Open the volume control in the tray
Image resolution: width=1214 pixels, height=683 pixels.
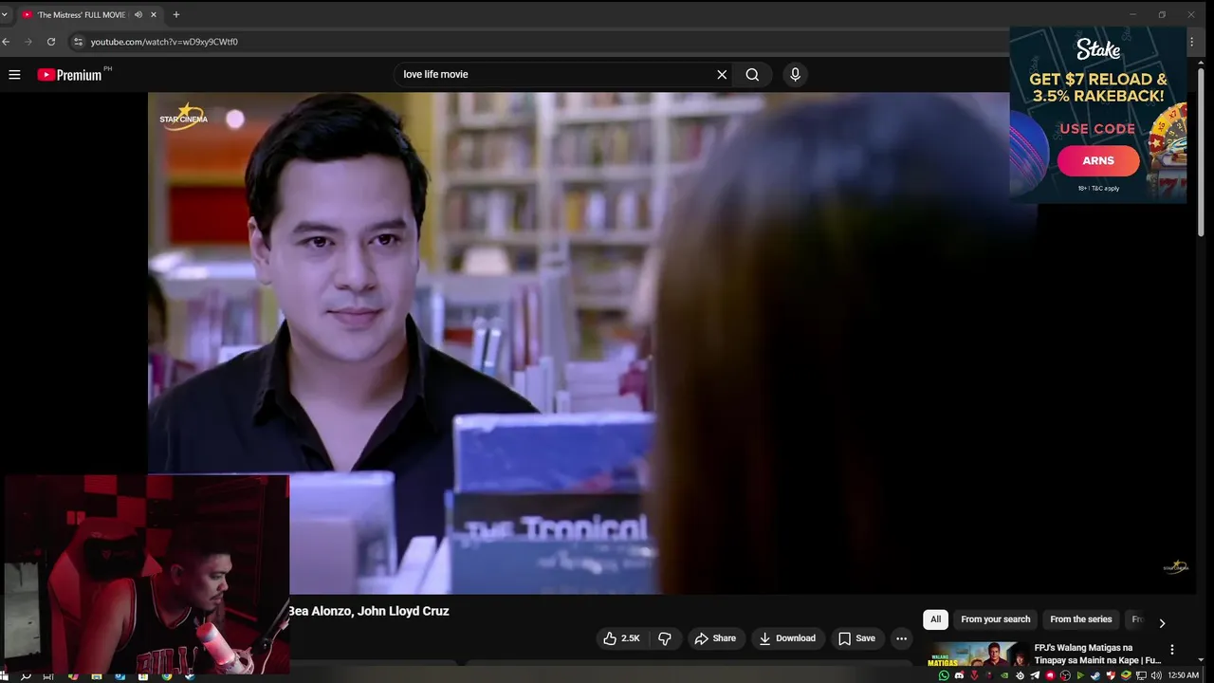pyautogui.click(x=1156, y=675)
